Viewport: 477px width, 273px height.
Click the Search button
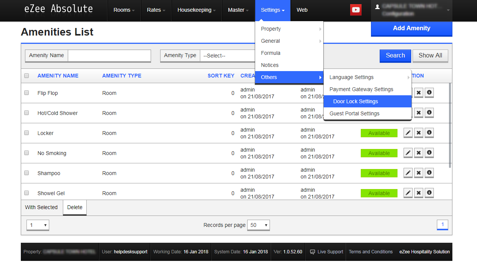(395, 56)
